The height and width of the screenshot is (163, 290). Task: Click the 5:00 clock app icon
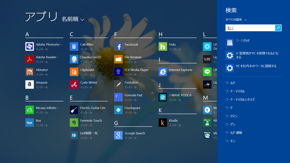207,59
